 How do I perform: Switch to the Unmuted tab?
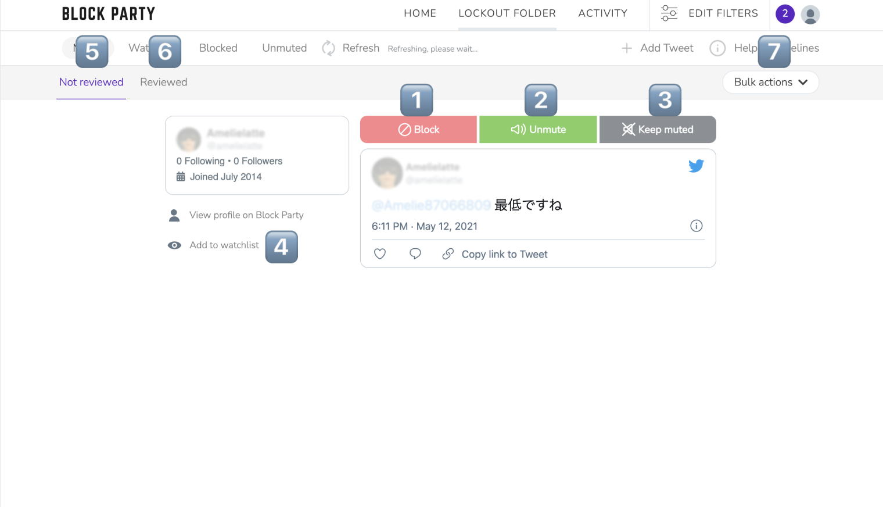pyautogui.click(x=285, y=48)
